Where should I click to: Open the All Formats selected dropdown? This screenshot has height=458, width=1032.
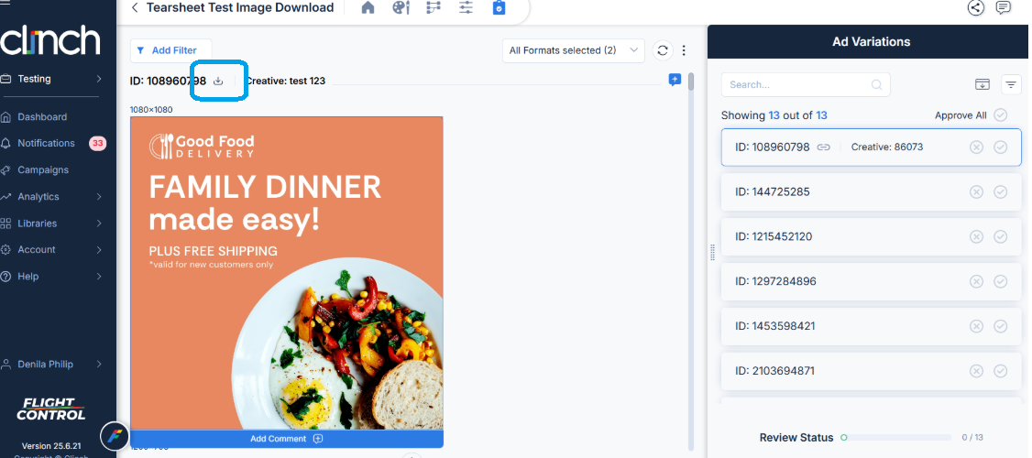[573, 50]
